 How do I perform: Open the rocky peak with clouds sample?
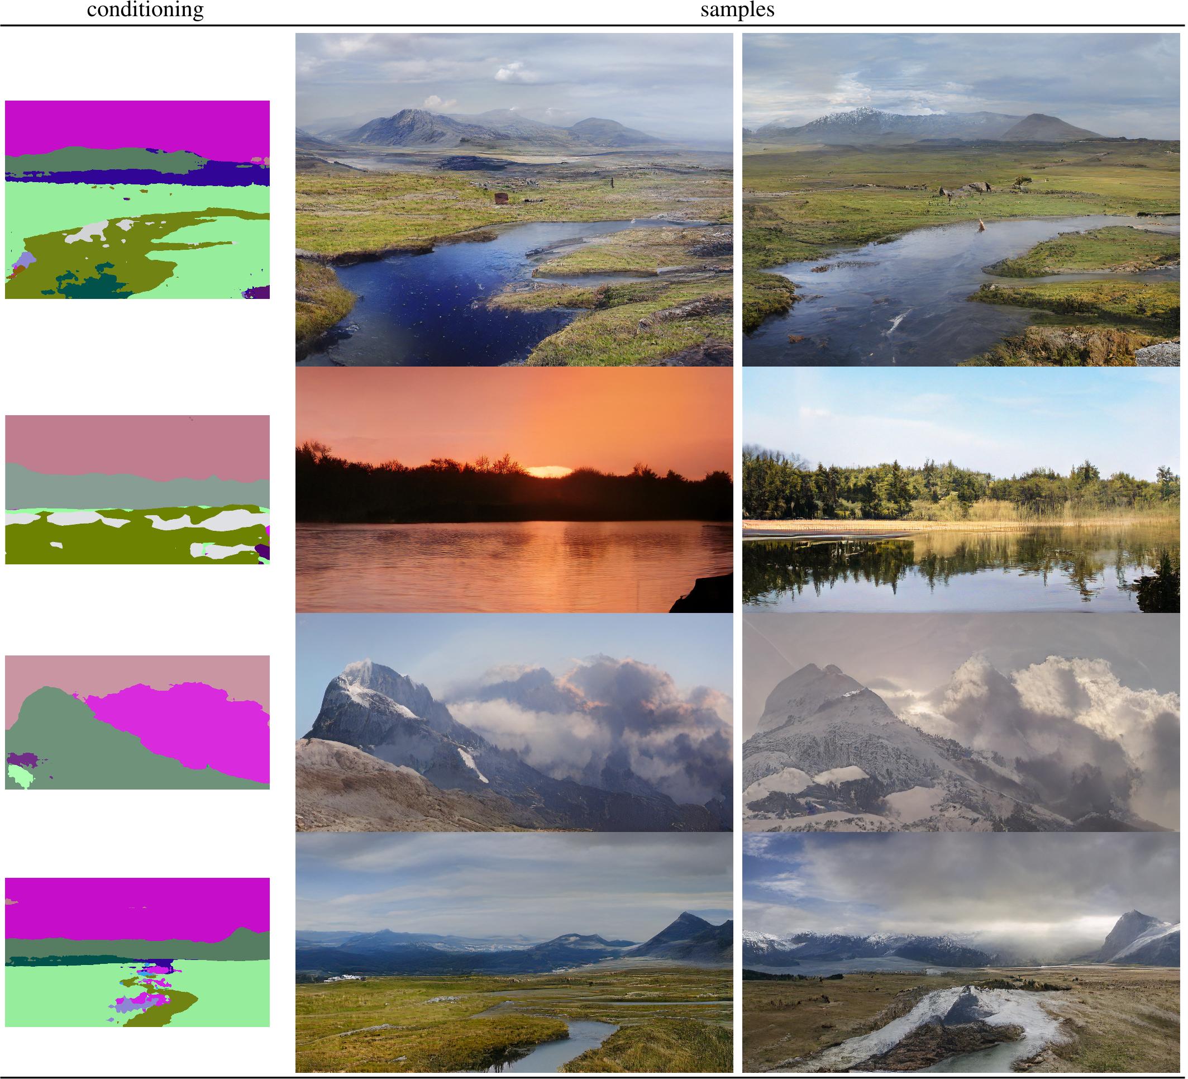[x=514, y=722]
